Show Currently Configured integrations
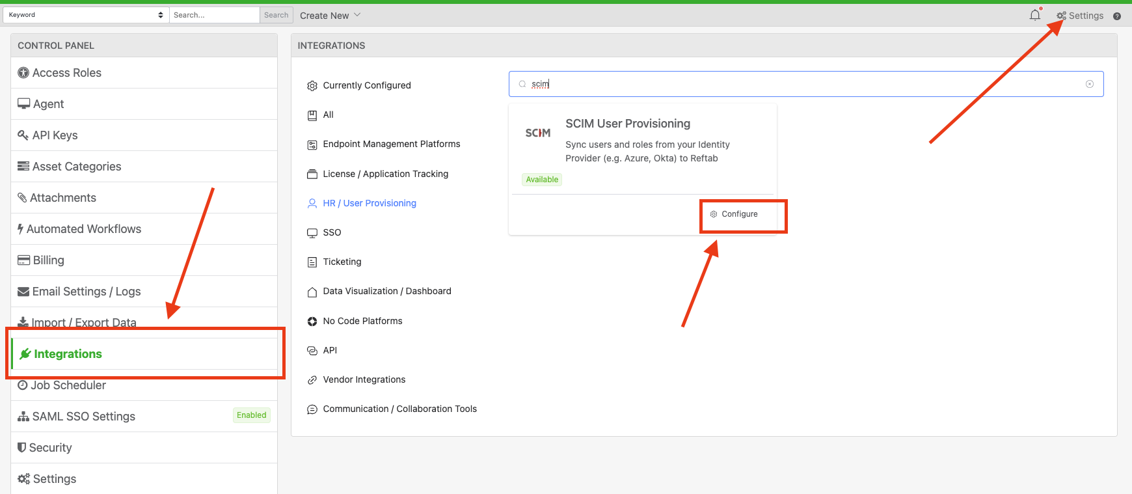1132x494 pixels. [367, 85]
